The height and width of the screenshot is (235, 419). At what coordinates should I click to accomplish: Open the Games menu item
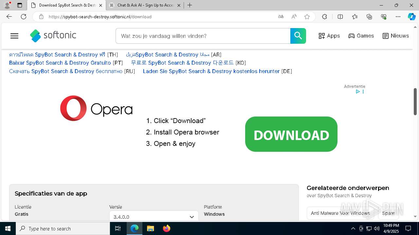click(x=361, y=36)
